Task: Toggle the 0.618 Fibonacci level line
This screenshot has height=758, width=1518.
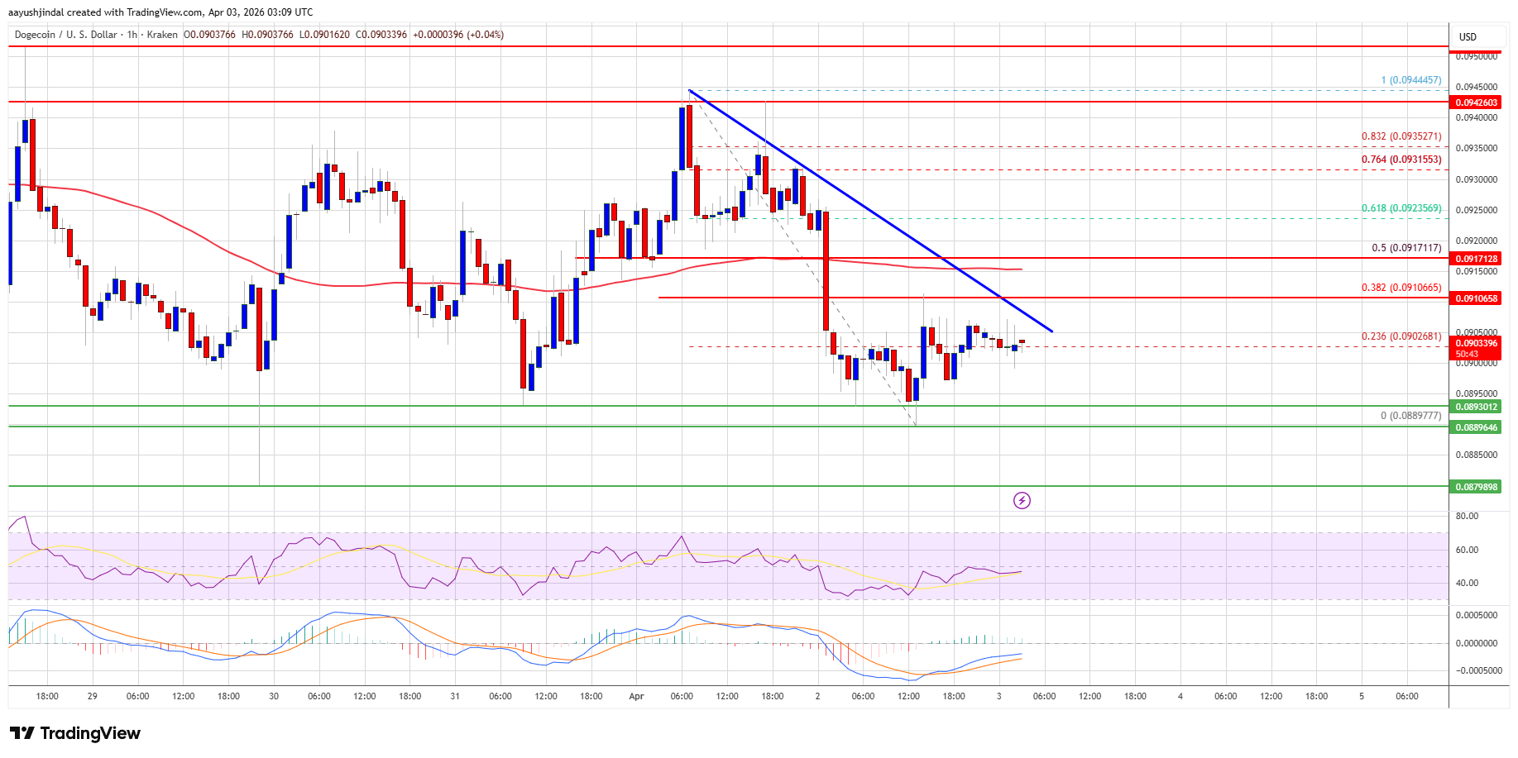Action: tap(1401, 208)
